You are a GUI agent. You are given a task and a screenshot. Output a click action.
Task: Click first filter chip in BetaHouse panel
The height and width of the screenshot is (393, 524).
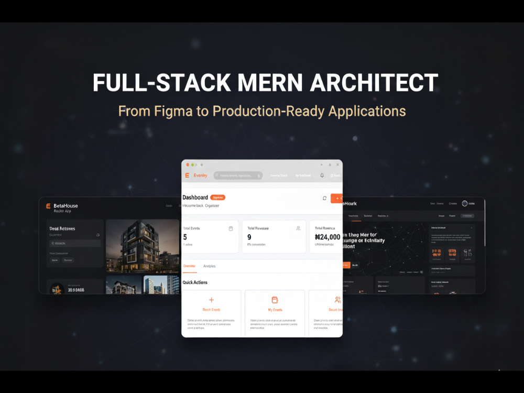click(x=55, y=260)
